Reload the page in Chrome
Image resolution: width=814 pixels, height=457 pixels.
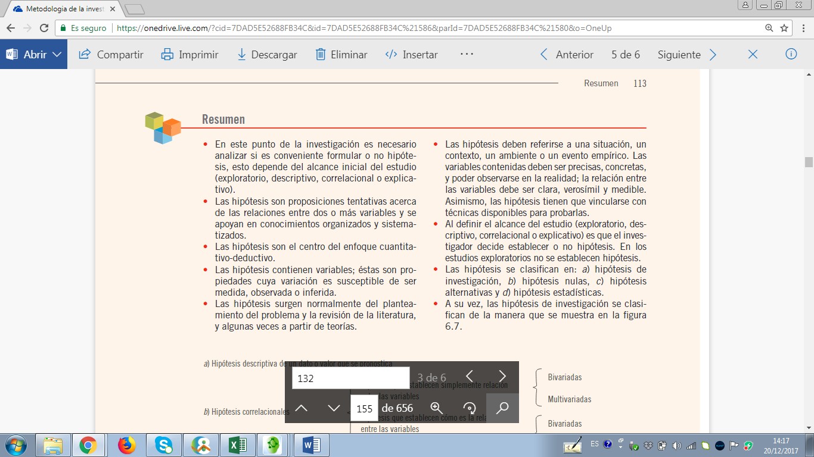click(x=44, y=28)
